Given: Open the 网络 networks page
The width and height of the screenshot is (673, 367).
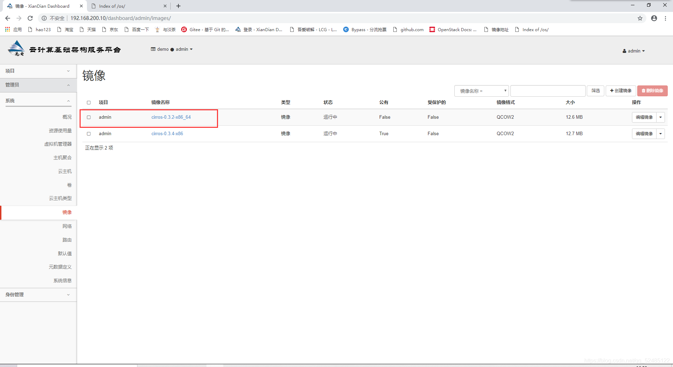Looking at the screenshot, I should 67,226.
